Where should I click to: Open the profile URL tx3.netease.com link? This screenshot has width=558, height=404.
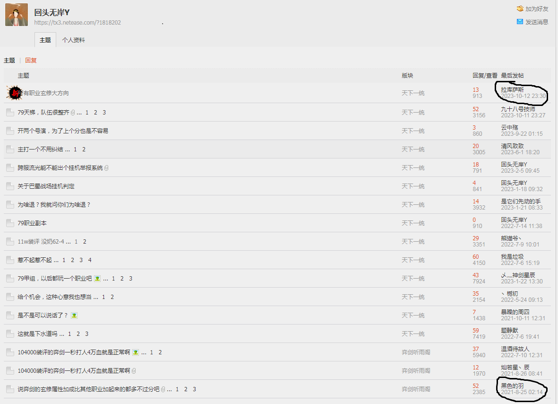tap(77, 22)
